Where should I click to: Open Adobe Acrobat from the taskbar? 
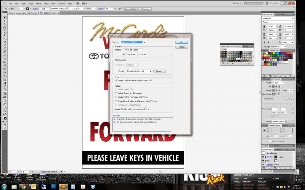pos(83,187)
